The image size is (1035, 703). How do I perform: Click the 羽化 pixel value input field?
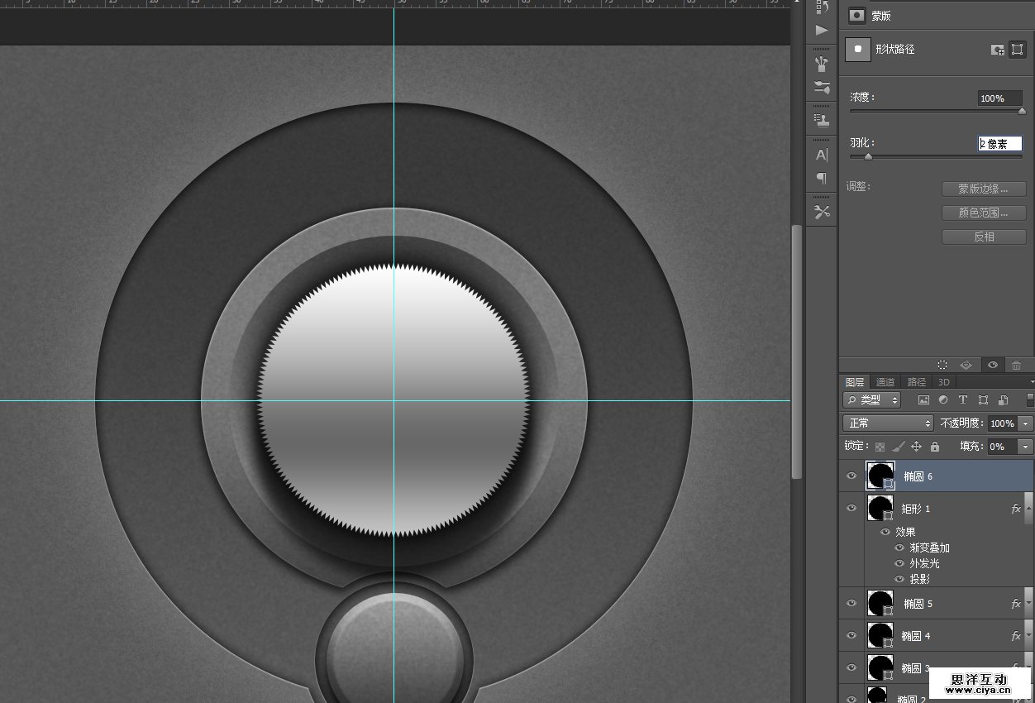tap(999, 144)
